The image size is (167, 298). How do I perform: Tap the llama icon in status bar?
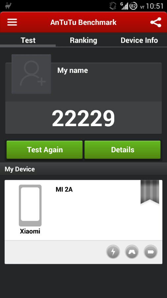click(8, 6)
